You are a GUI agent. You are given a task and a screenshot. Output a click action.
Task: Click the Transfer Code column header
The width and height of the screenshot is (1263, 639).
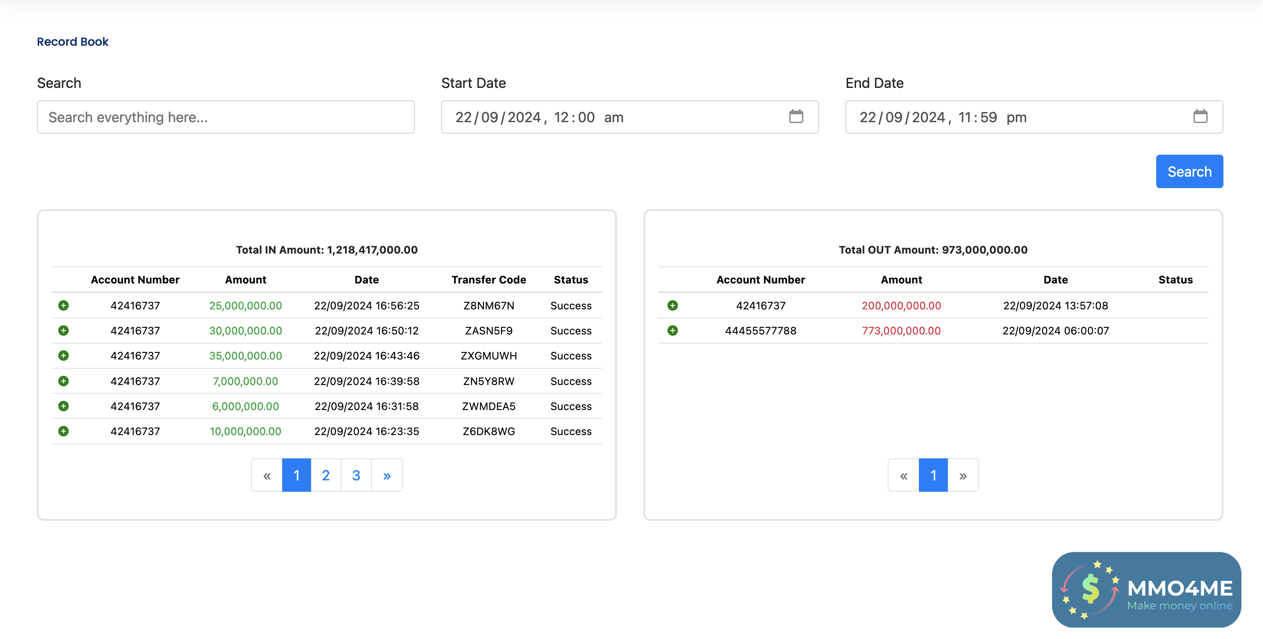coord(489,280)
